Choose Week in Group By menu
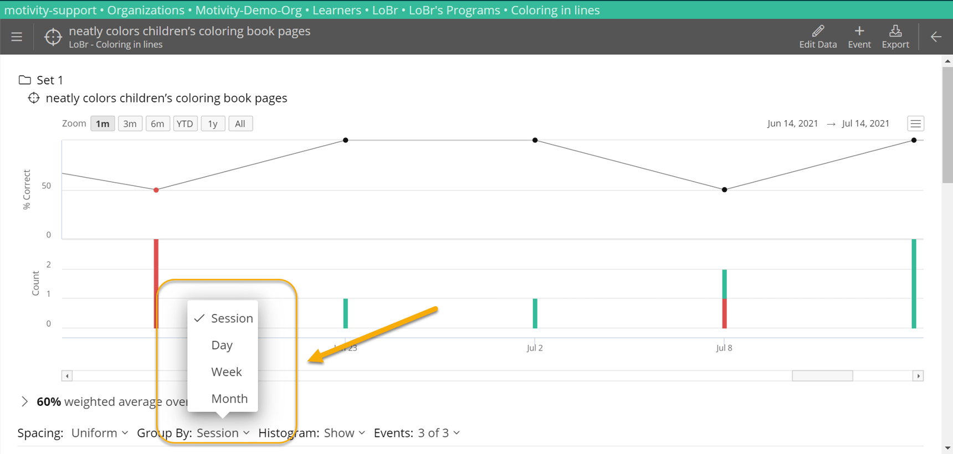 point(226,372)
